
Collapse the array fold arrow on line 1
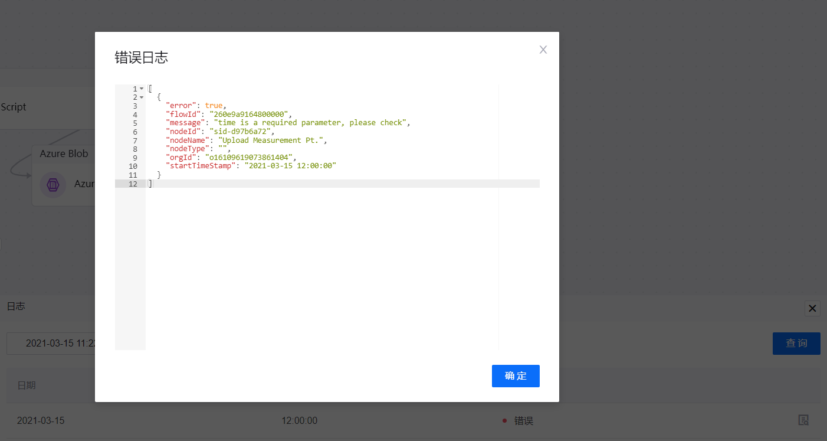(x=142, y=89)
